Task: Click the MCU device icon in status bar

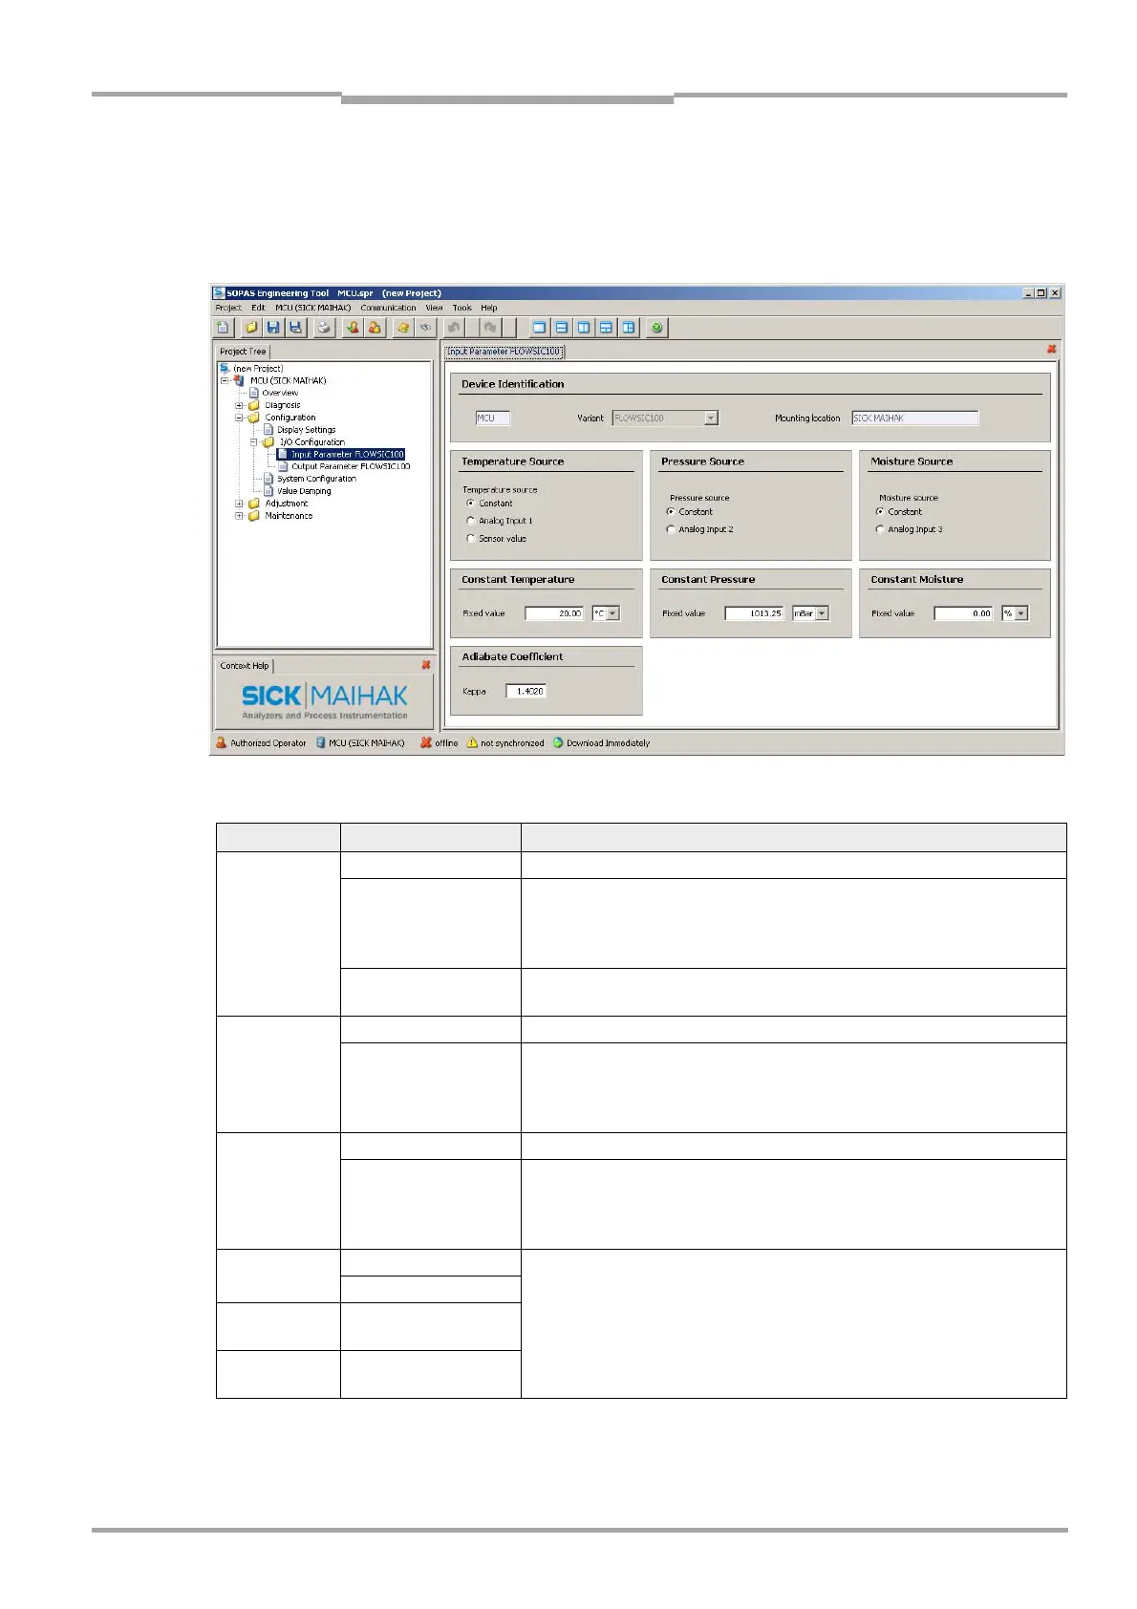Action: tap(321, 742)
